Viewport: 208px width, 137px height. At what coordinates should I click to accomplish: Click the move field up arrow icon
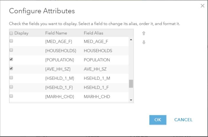144,33
